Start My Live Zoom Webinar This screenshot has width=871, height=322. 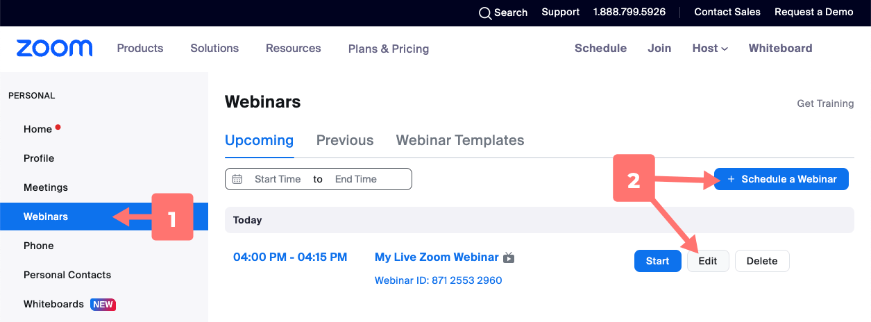[657, 261]
